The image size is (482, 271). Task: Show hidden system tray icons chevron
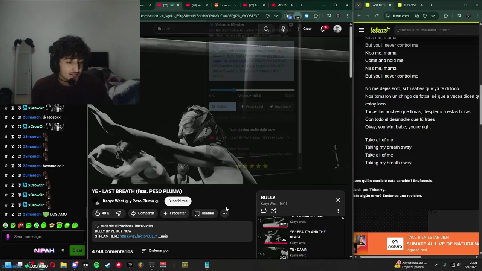point(436,265)
